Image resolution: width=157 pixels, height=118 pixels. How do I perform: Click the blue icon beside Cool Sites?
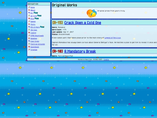[x=29, y=41]
